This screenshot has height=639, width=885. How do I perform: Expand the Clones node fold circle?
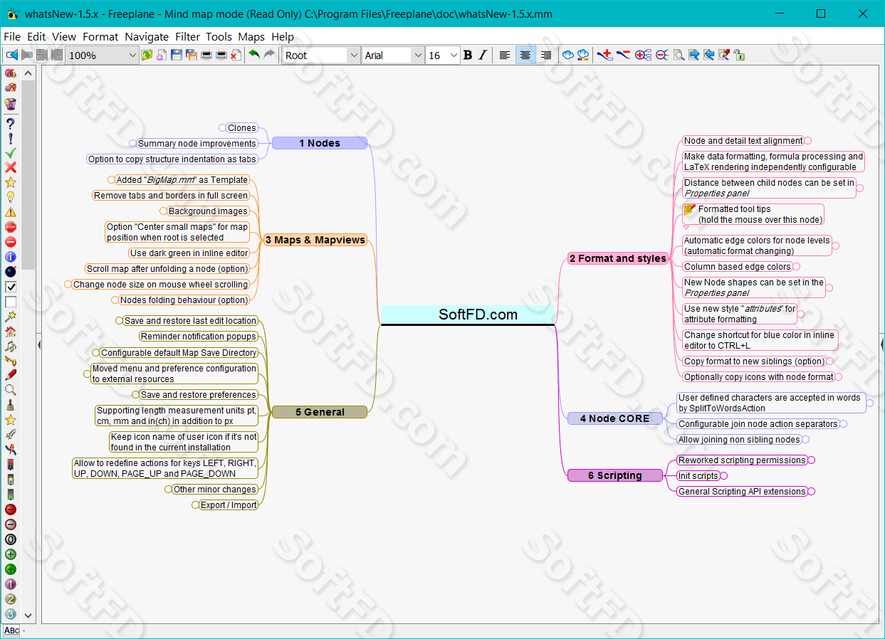pos(222,128)
